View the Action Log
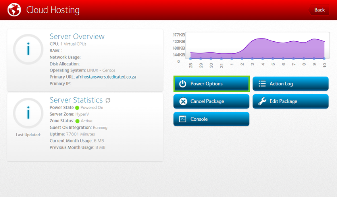337x197 pixels. pos(291,84)
